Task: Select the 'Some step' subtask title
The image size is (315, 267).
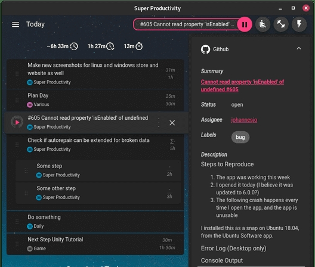Action: pos(50,166)
